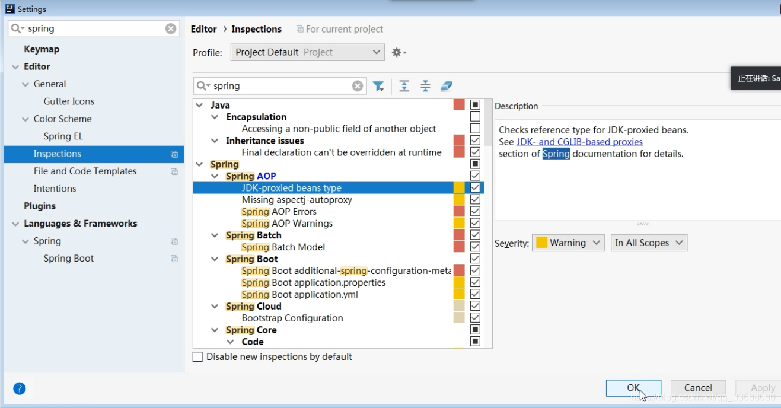Reset inspections with the eraser icon
The height and width of the screenshot is (408, 781).
click(447, 86)
